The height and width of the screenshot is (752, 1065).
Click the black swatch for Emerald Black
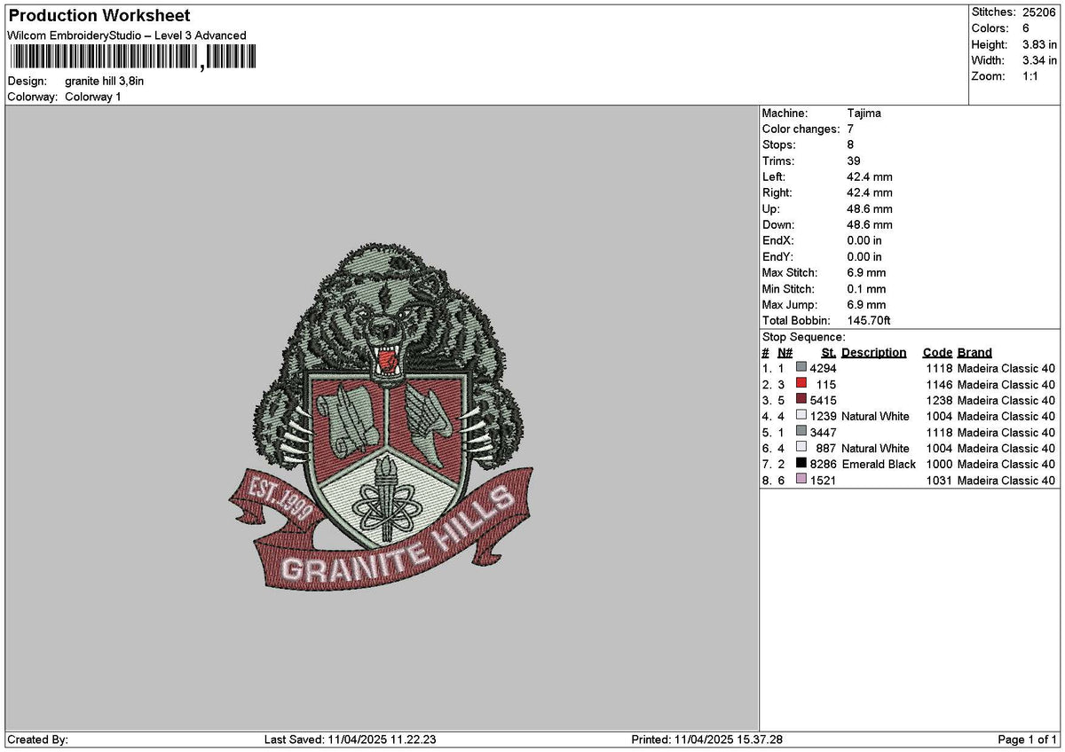pos(801,464)
